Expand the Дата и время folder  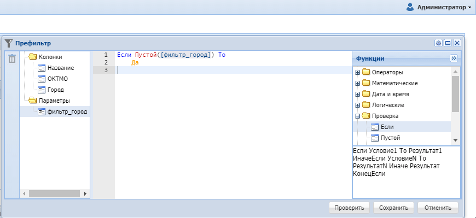[358, 95]
